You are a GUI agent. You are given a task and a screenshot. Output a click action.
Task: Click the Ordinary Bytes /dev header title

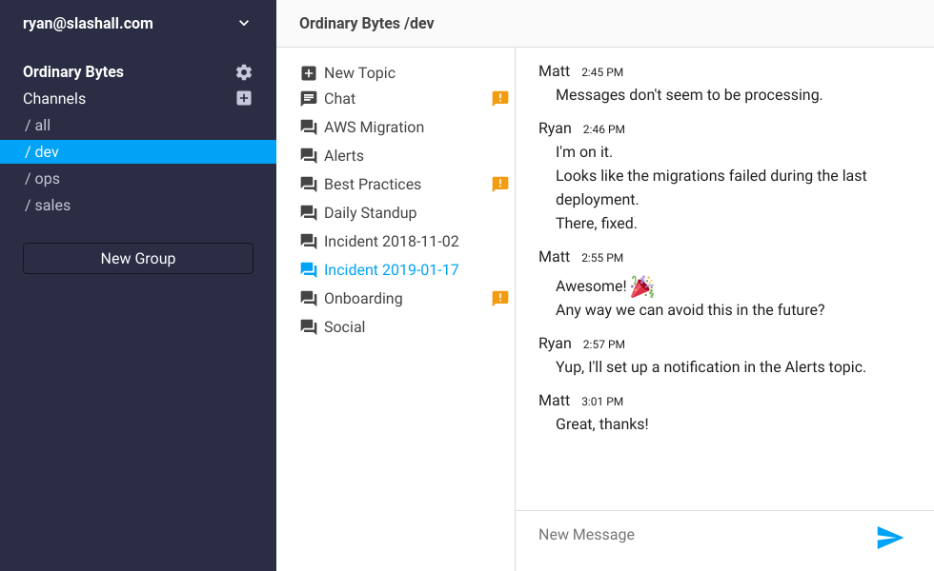point(366,23)
